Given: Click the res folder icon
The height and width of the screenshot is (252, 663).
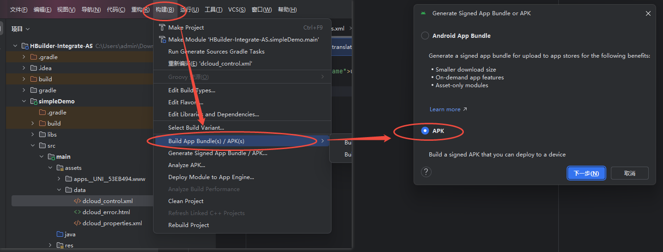Looking at the screenshot, I should click(x=60, y=245).
